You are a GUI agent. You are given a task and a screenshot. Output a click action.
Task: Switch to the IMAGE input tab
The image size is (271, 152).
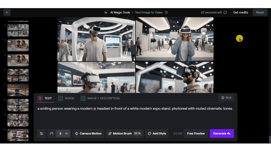(x=66, y=98)
